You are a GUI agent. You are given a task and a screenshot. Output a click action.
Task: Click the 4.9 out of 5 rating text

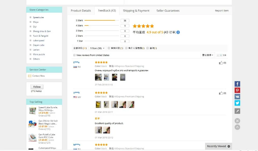(x=155, y=32)
